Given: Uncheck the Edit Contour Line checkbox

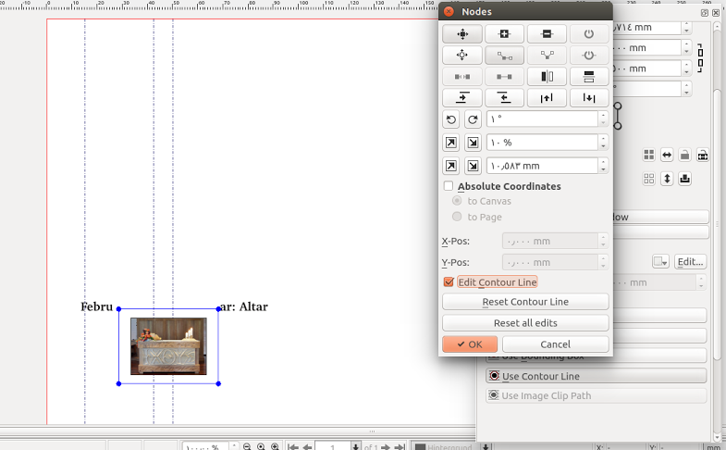Looking at the screenshot, I should [x=449, y=282].
